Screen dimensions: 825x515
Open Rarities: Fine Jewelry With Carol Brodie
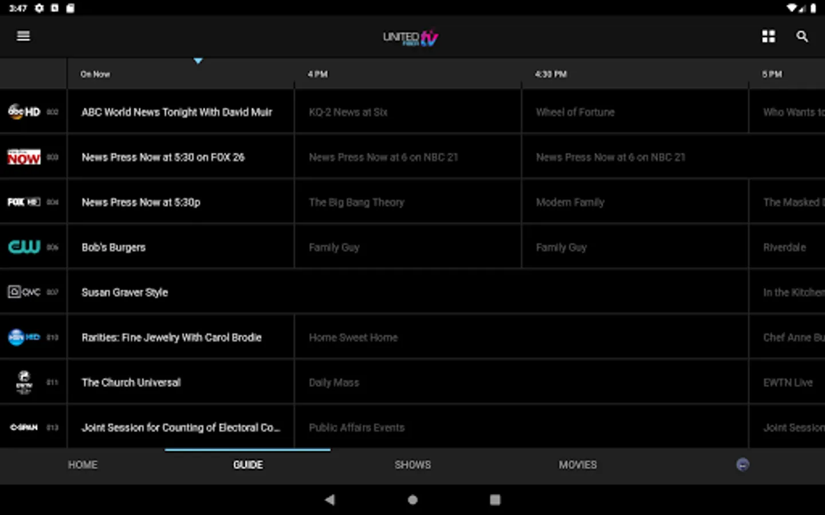(x=181, y=337)
